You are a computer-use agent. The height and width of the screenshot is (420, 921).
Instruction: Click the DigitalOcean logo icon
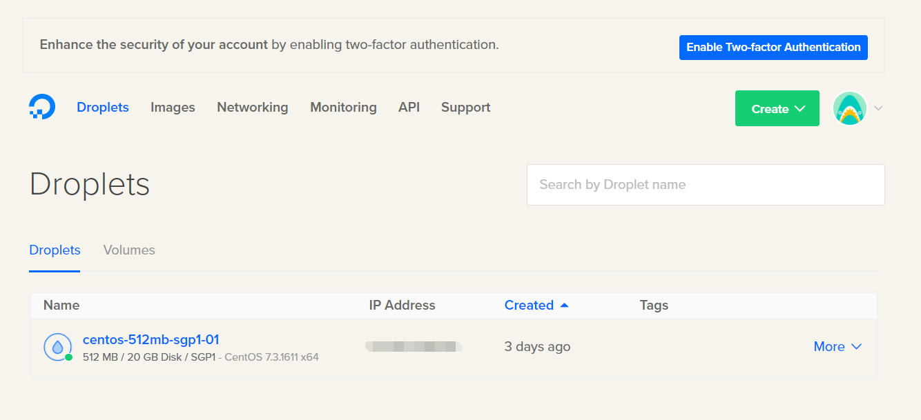click(42, 108)
